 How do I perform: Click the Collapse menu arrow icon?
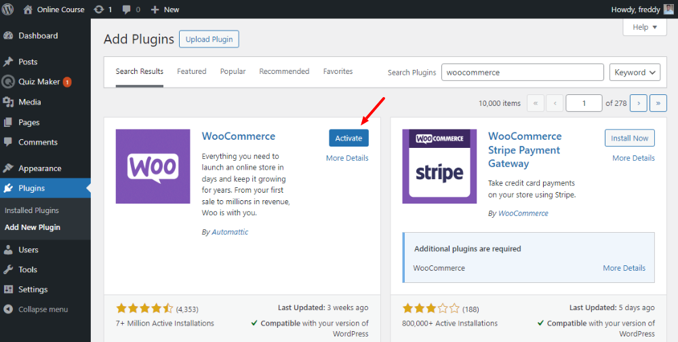(8, 309)
